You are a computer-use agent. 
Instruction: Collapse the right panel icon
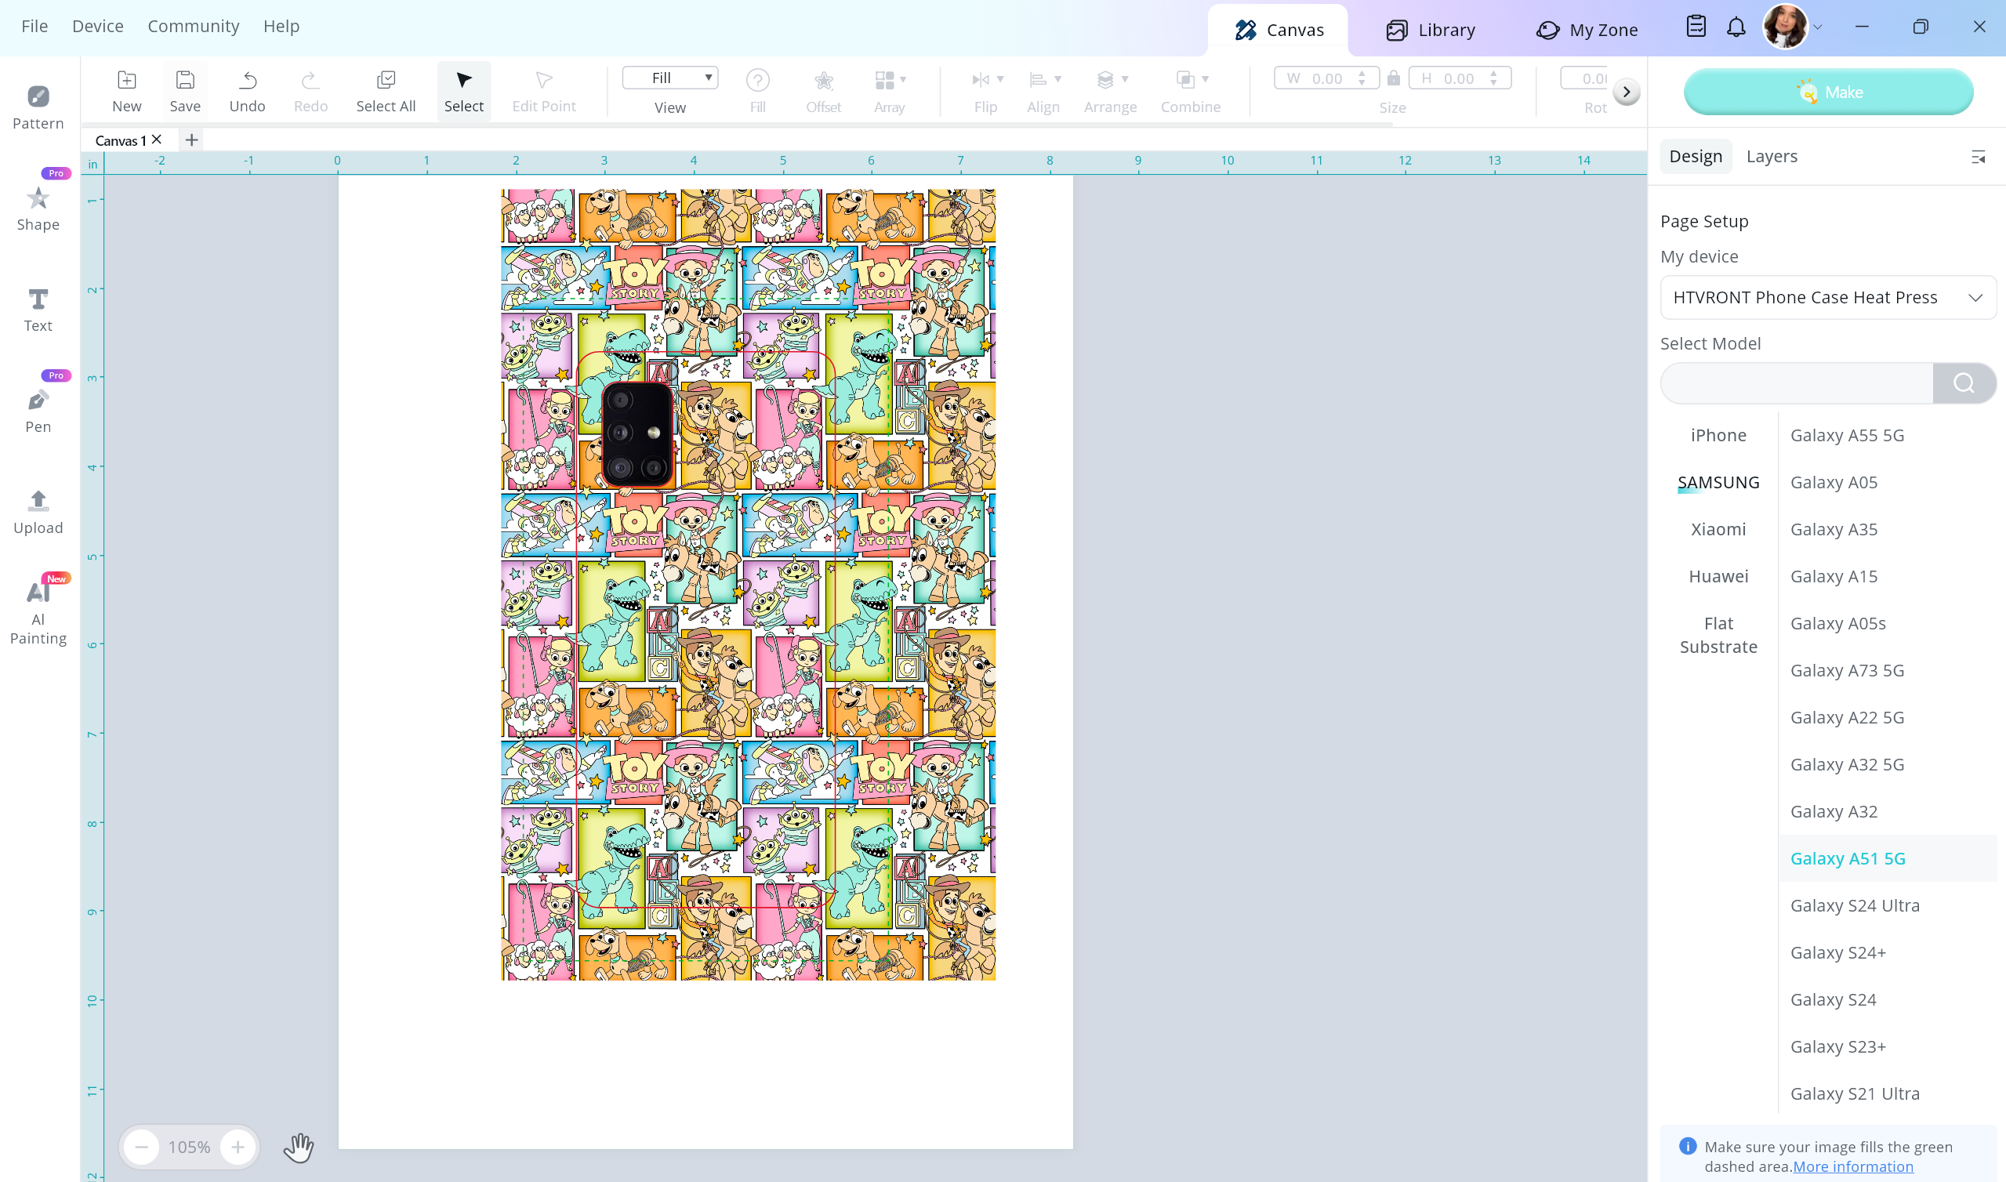point(1977,157)
